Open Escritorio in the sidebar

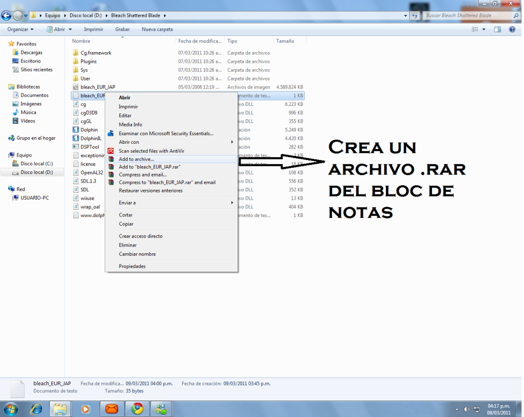[x=30, y=61]
